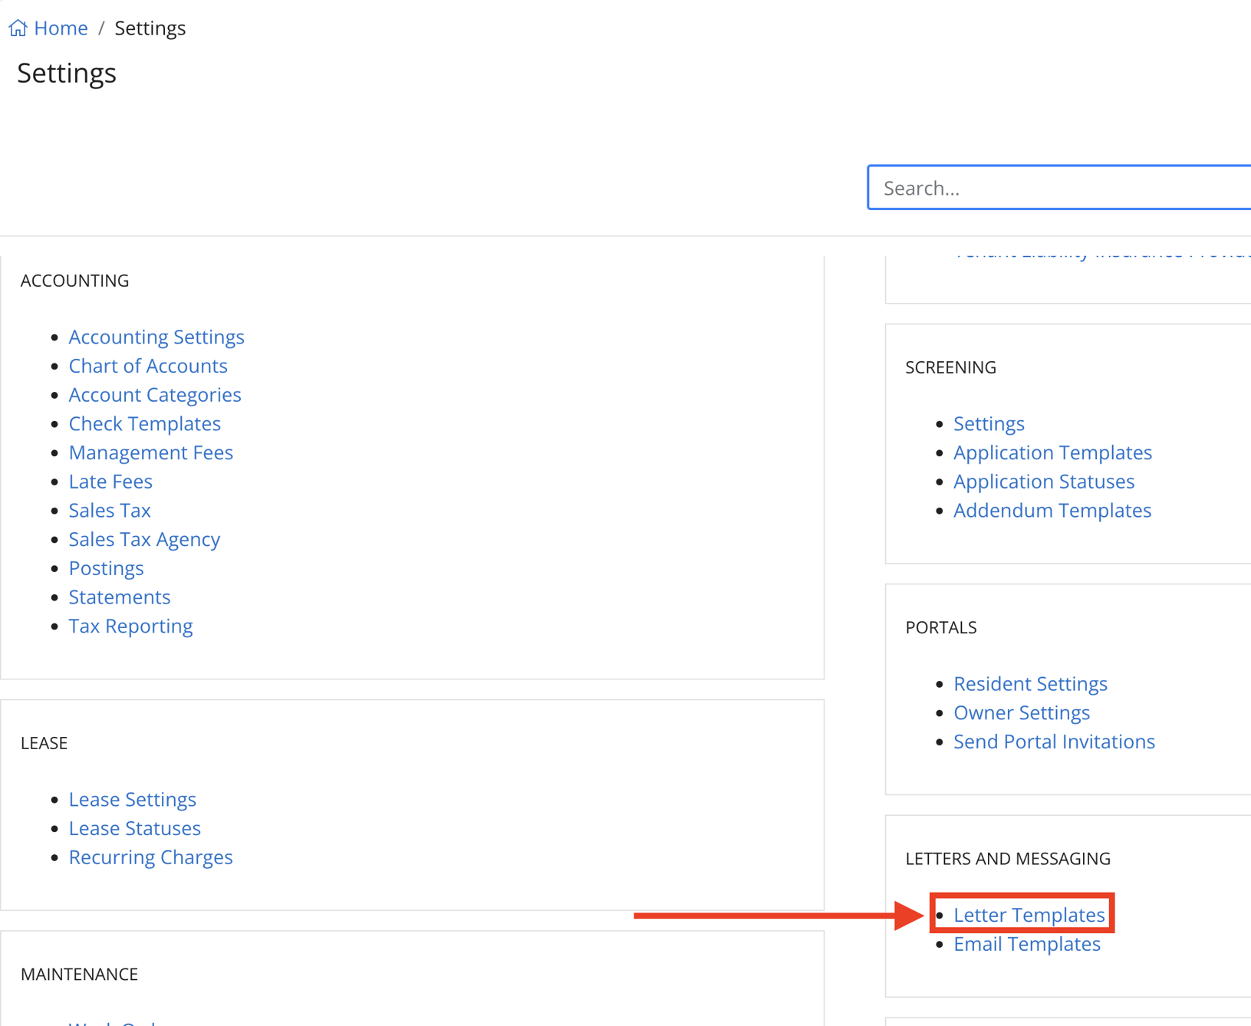This screenshot has height=1026, width=1251.
Task: Click into the Search settings field
Action: (x=1058, y=188)
